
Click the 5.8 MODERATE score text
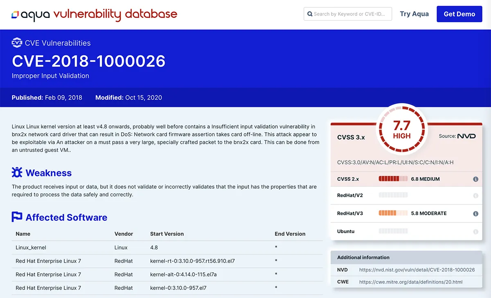(429, 213)
